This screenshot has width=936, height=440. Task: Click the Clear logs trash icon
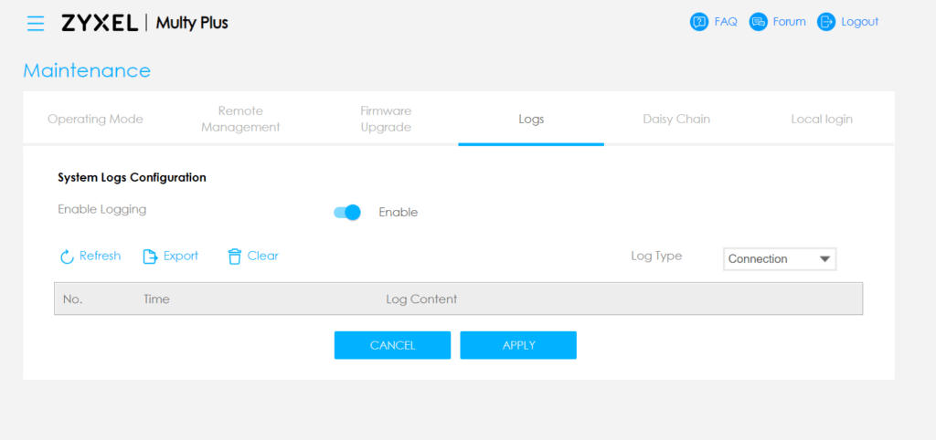[x=235, y=257]
